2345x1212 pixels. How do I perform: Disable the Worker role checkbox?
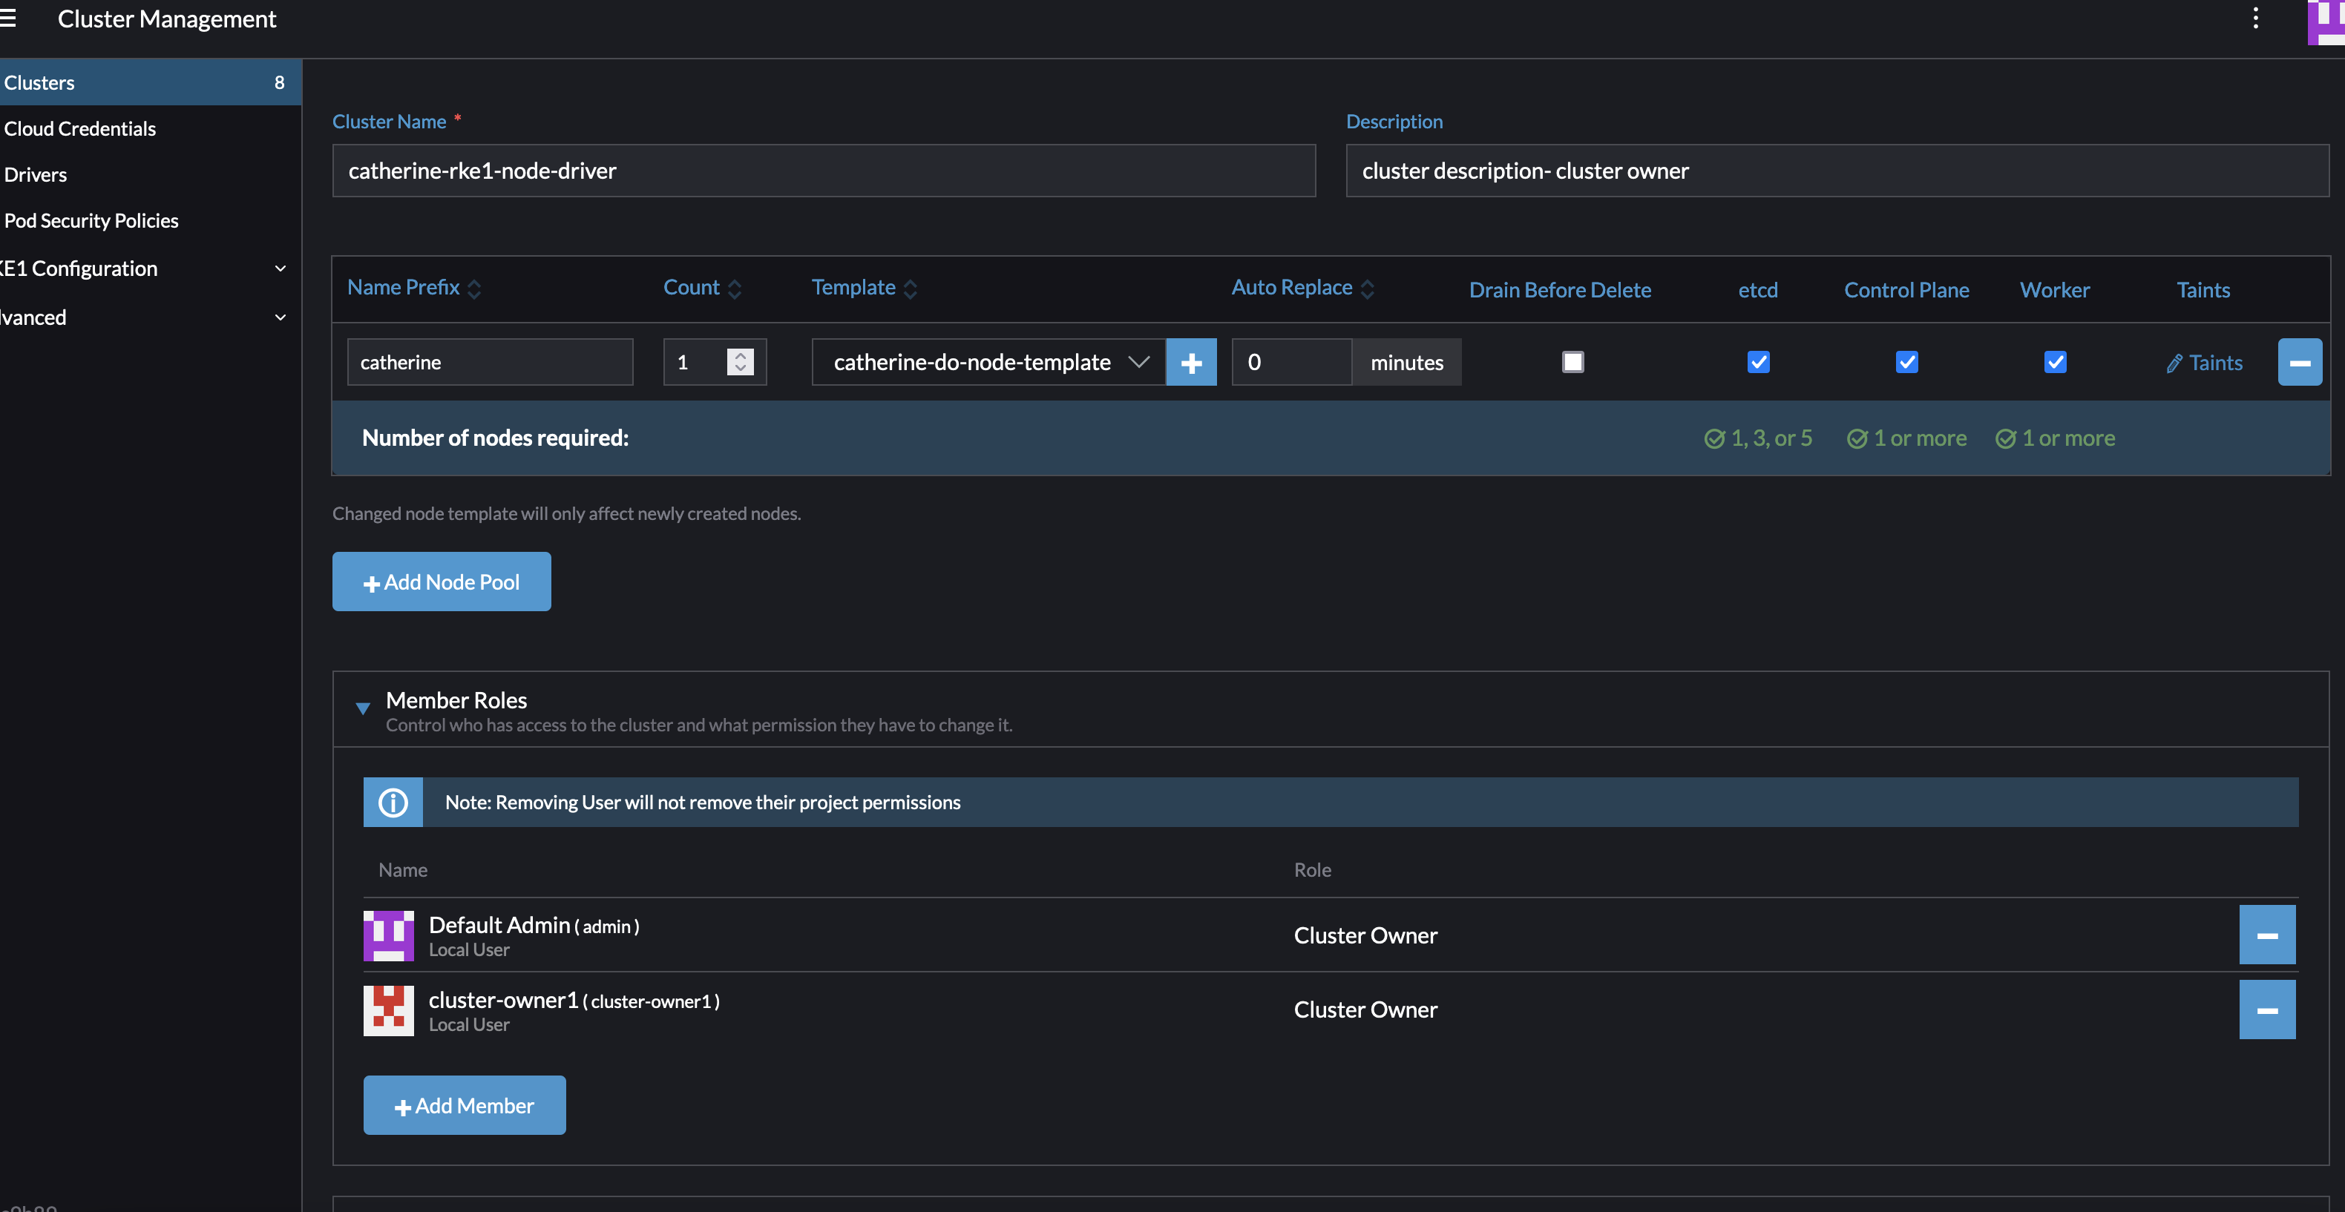[2056, 361]
